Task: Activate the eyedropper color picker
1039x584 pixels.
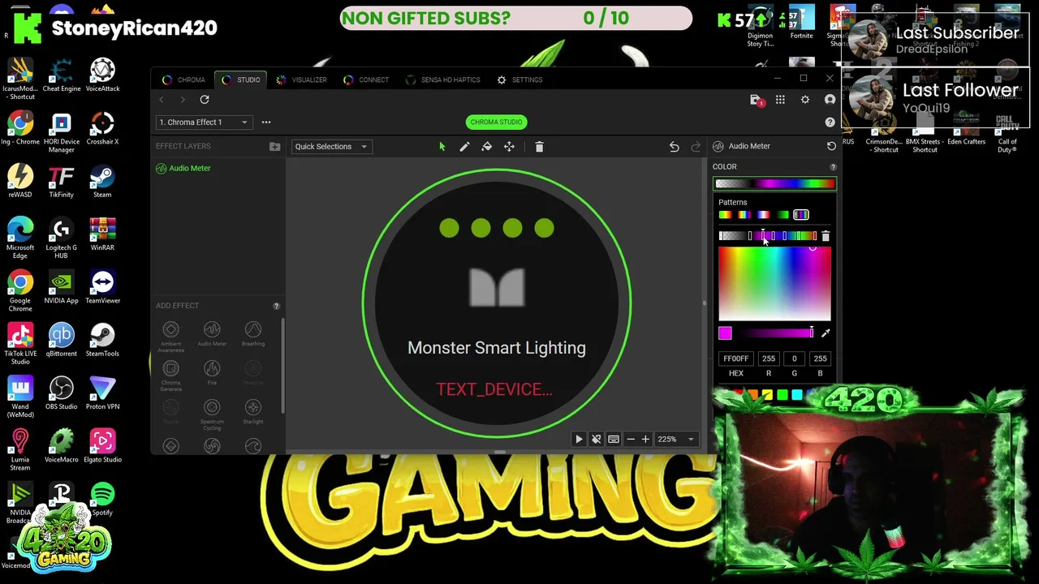Action: [x=826, y=333]
